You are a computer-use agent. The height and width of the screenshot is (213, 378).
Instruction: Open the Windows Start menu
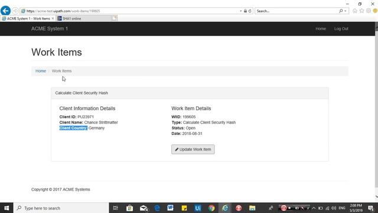(x=6, y=208)
